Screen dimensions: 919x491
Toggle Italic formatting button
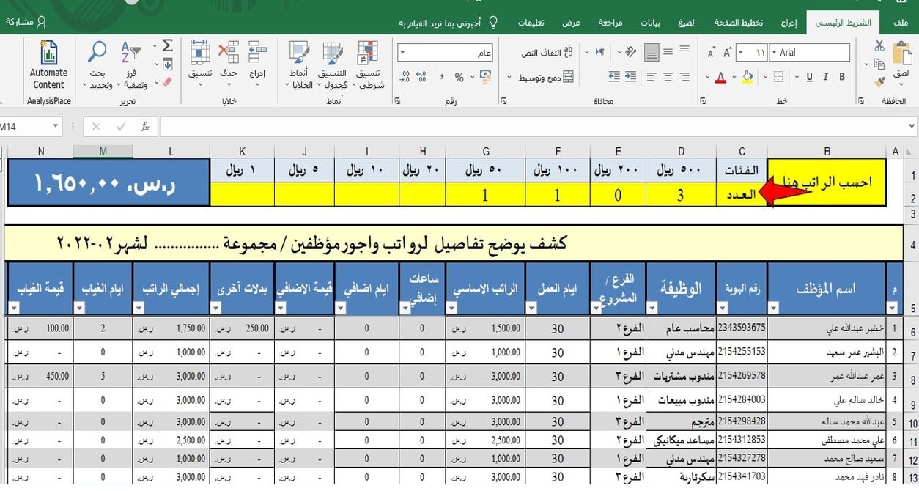coord(827,77)
